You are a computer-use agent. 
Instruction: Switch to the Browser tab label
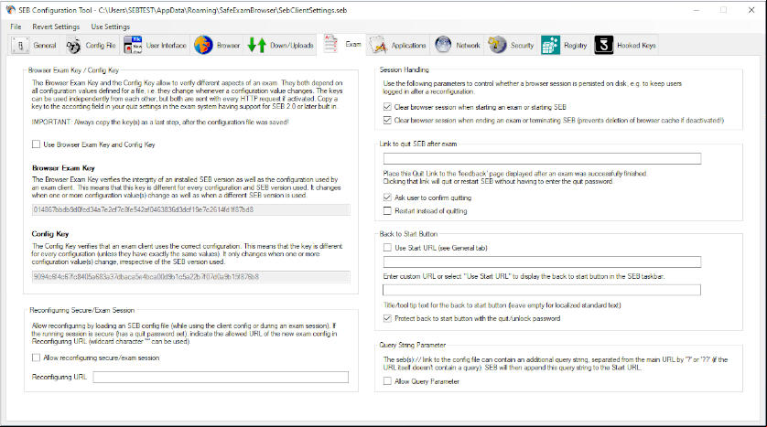click(x=229, y=46)
